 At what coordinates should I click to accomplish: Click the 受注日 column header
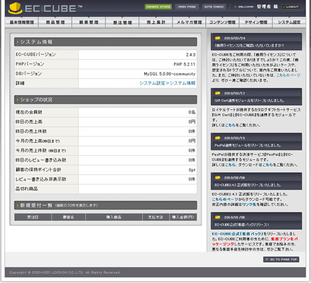pyautogui.click(x=33, y=217)
